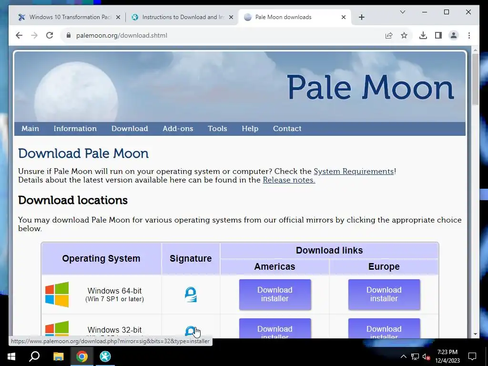Go back to the previous page
Image resolution: width=488 pixels, height=366 pixels.
pos(19,35)
